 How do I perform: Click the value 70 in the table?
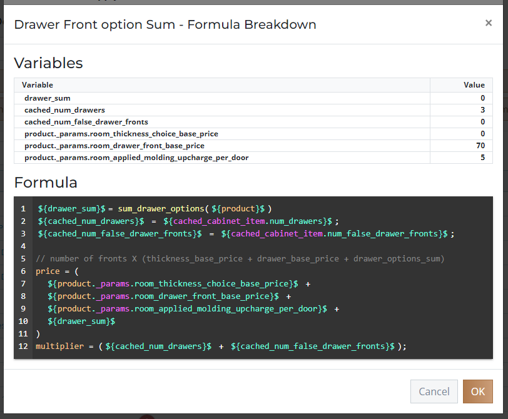tap(480, 146)
